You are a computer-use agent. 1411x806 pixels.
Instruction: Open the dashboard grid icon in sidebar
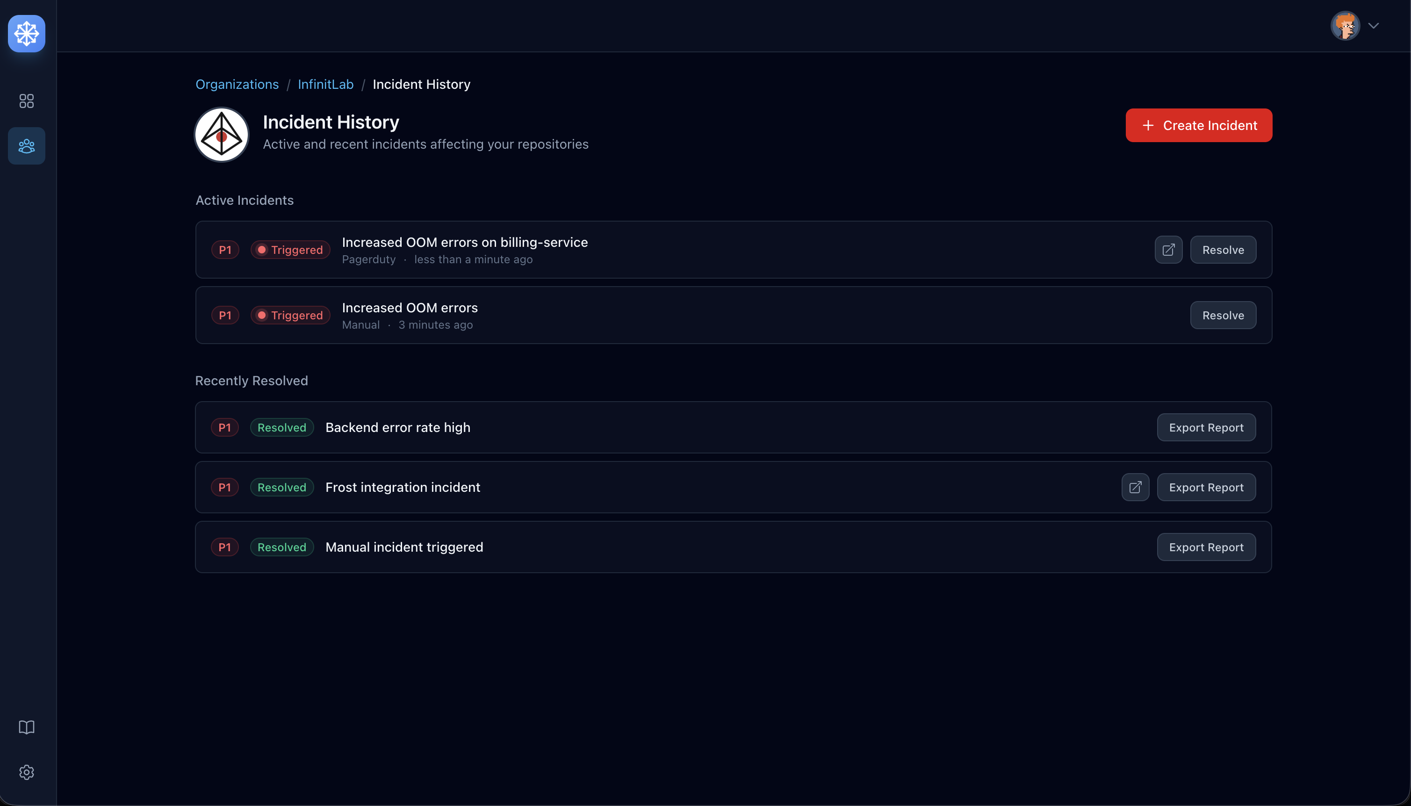pos(27,101)
